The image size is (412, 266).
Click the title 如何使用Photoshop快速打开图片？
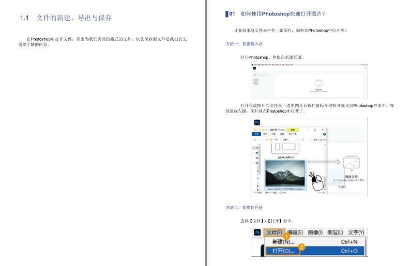tap(283, 13)
